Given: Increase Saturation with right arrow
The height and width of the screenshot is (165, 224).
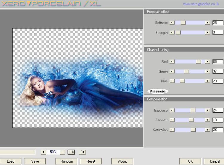Looking at the screenshot, I should pos(207,130).
